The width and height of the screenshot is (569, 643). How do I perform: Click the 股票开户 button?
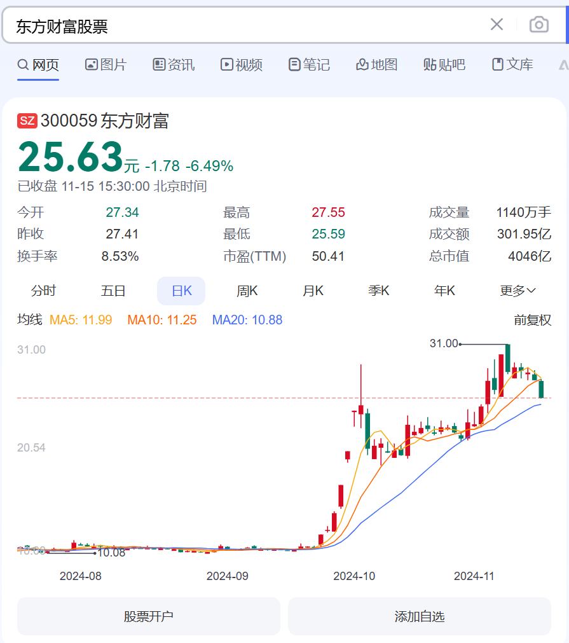pyautogui.click(x=149, y=616)
